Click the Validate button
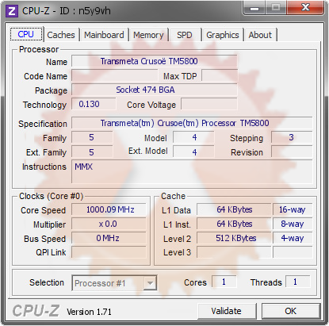The image size is (329, 326). pos(226,311)
